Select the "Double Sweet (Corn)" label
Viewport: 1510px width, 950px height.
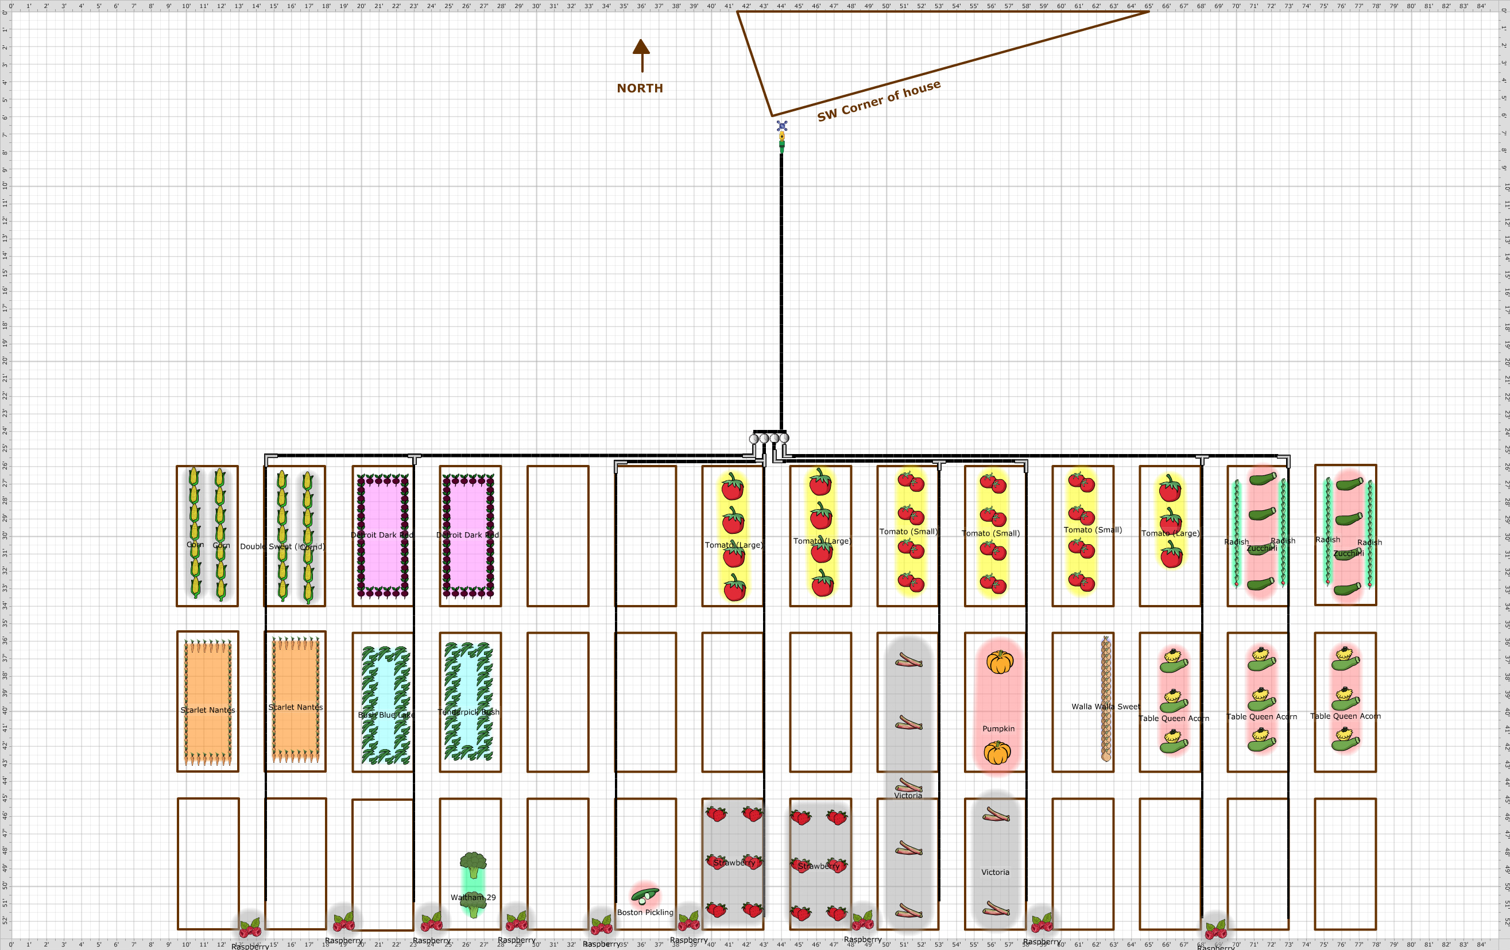[x=282, y=547]
